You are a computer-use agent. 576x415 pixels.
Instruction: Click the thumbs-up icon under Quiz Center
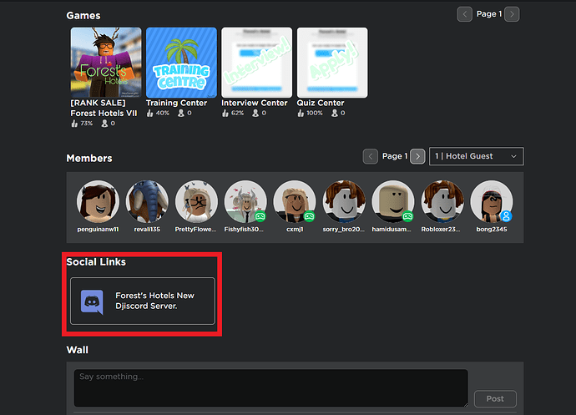coord(301,114)
